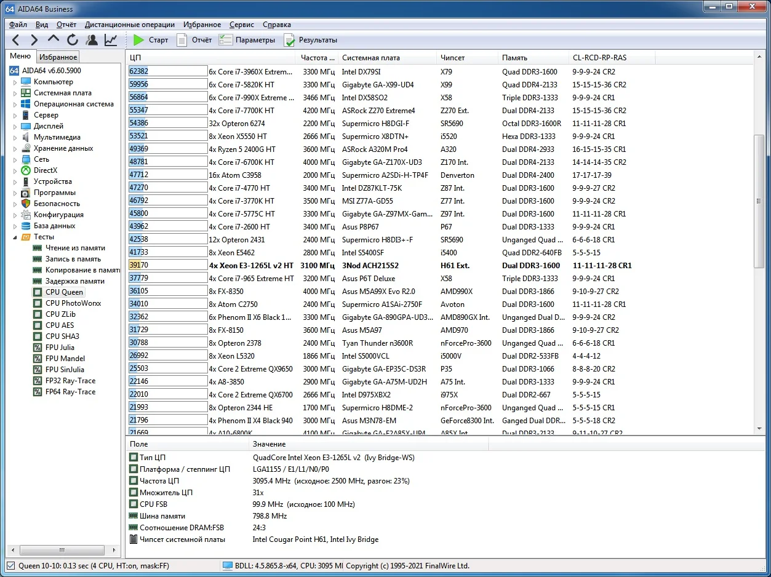
Task: Select the Копирование в память test
Action: (82, 270)
